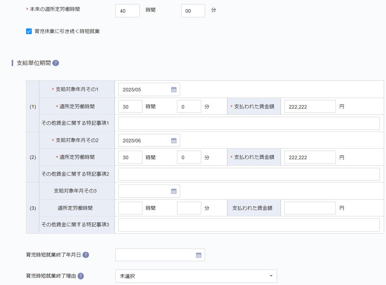Select 支払われた賃金額 field in row (2)
386x285 pixels.
click(x=310, y=157)
